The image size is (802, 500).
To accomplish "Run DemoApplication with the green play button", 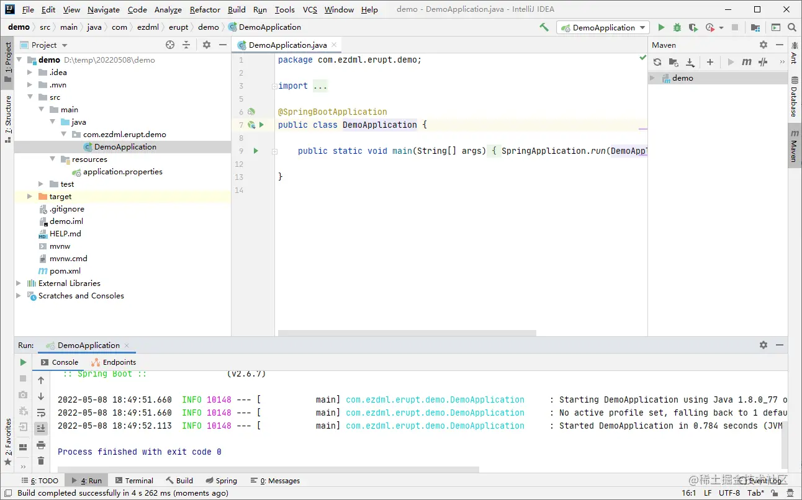I will [x=661, y=27].
